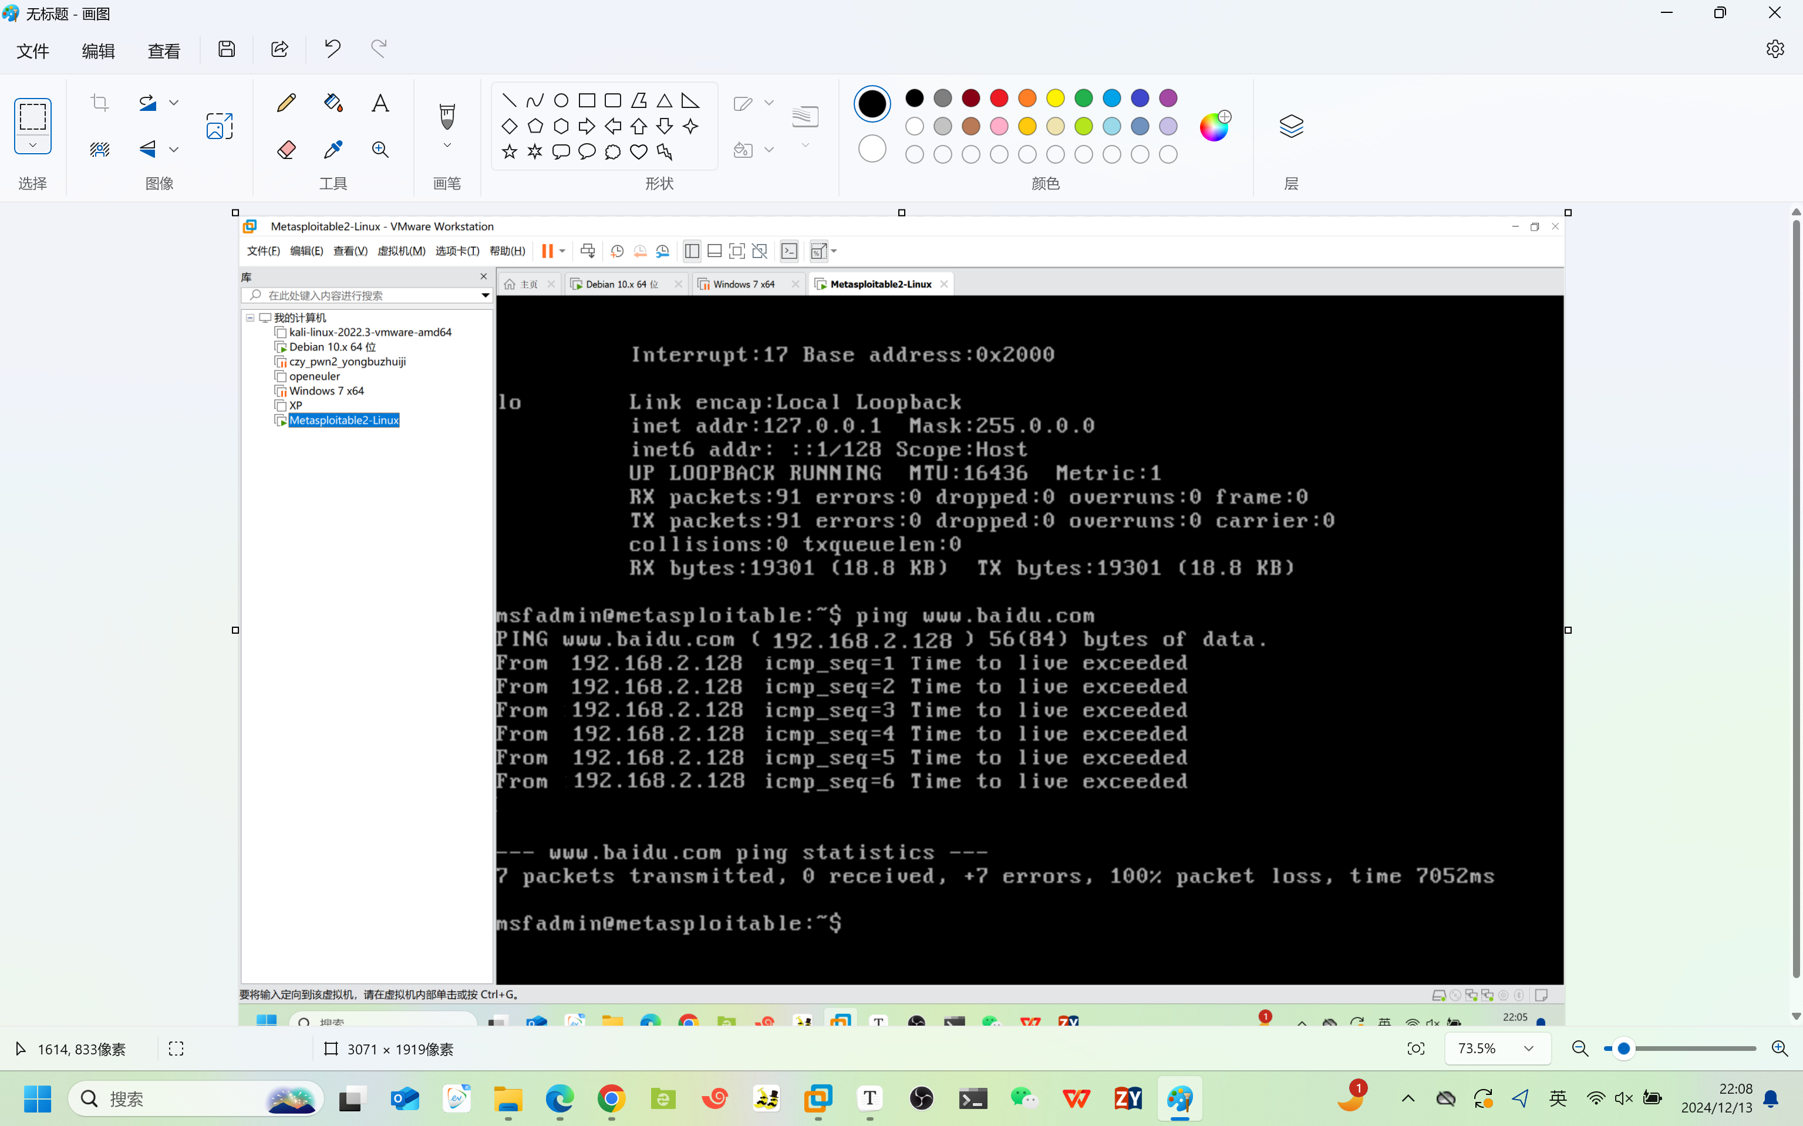Click the Crop image icon

coord(100,103)
